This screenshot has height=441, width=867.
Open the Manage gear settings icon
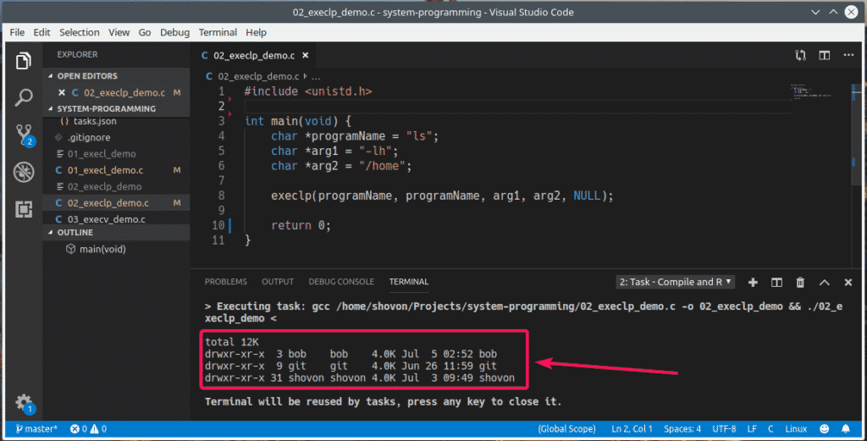[x=23, y=402]
